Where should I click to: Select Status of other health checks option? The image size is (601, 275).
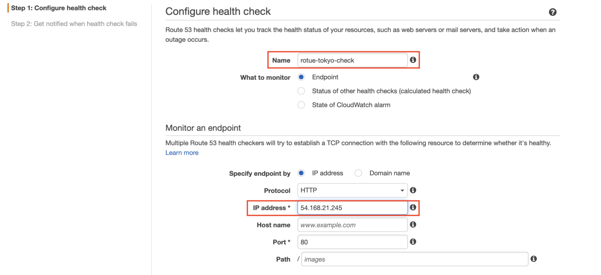pos(301,91)
